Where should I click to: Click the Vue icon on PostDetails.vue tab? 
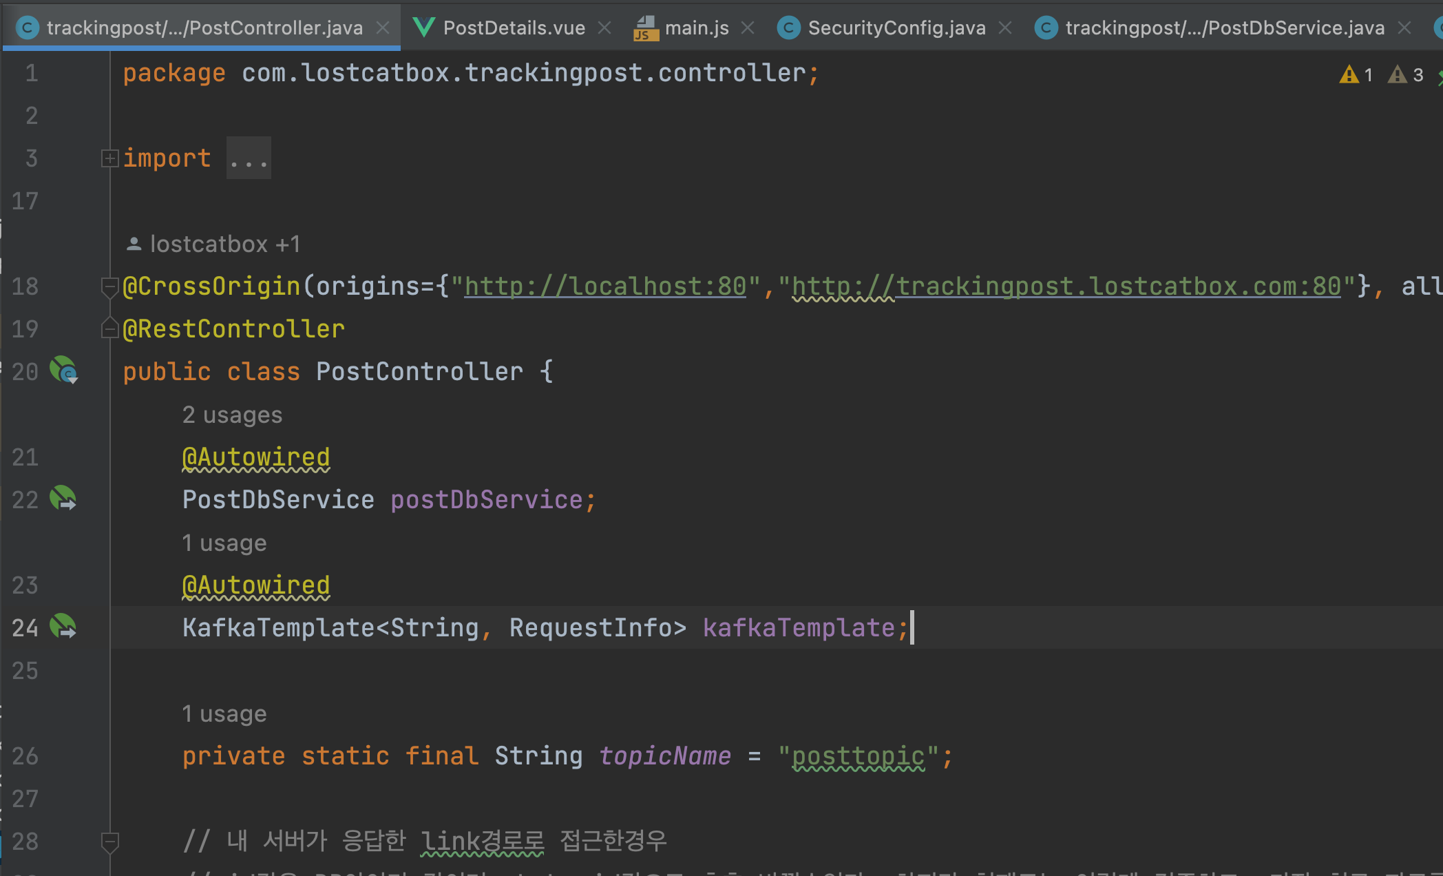pos(423,28)
